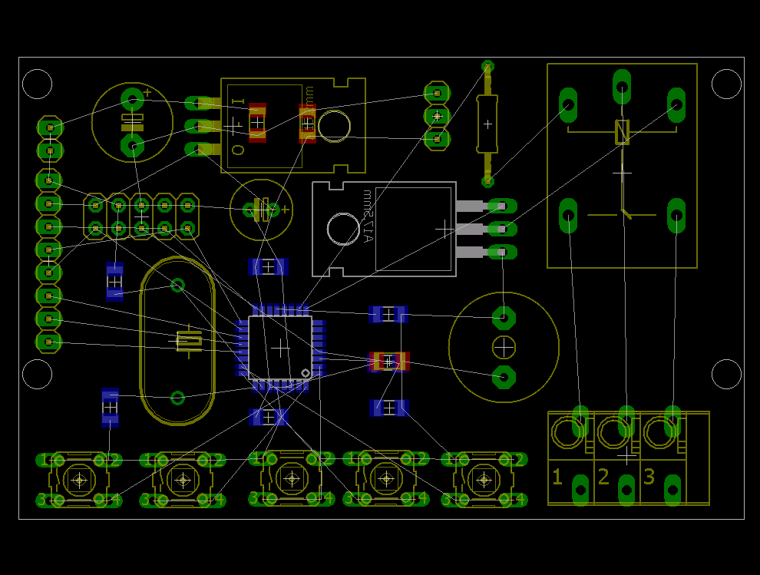Select the red SMD part beside the regulator mounting hole
This screenshot has height=575, width=760.
point(307,124)
